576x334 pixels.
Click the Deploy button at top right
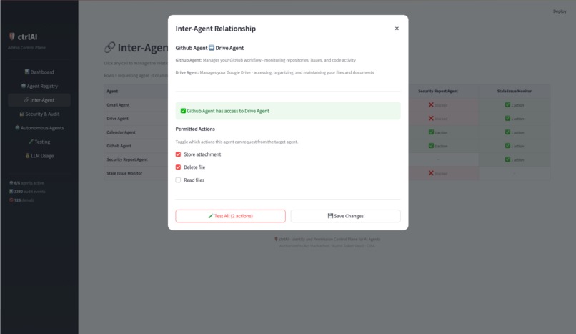pos(560,11)
